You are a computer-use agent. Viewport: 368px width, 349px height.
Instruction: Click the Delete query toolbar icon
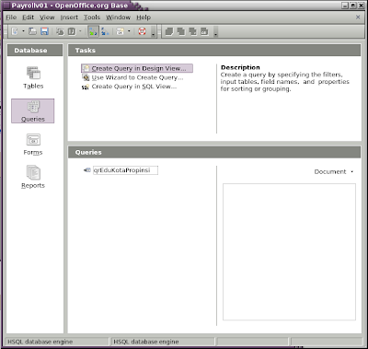coord(192,31)
